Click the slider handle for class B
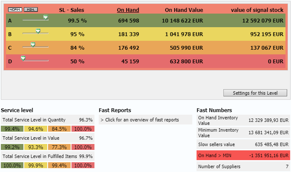Screen dimensions: 291x172 coord(38,31)
